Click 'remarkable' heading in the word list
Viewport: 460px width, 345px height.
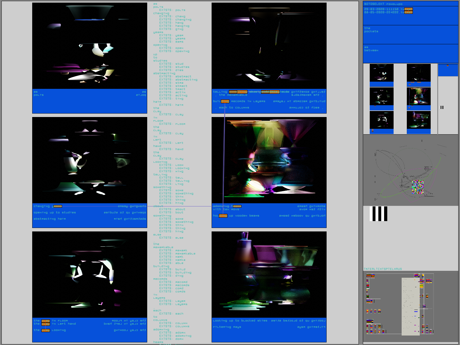click(x=163, y=247)
